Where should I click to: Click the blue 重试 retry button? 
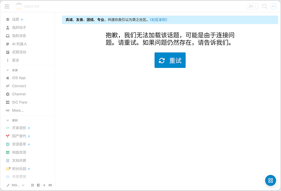click(x=170, y=60)
